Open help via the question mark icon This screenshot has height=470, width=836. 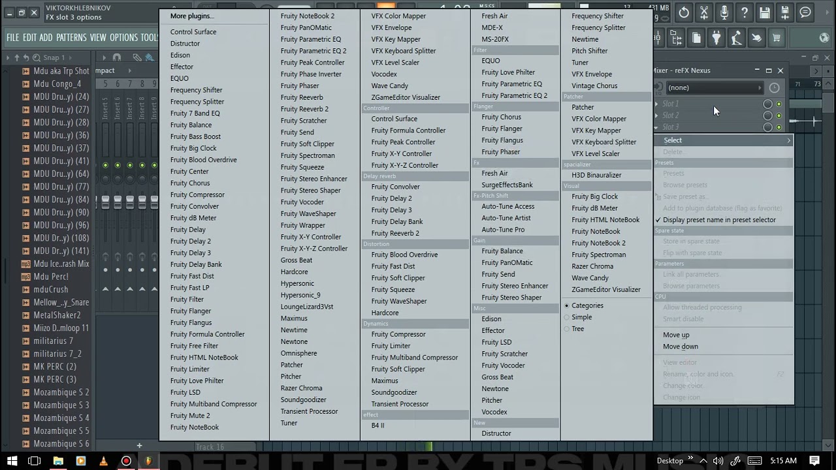coord(745,12)
